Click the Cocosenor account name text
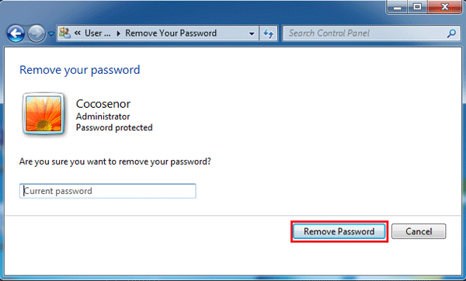The height and width of the screenshot is (281, 466). 103,104
